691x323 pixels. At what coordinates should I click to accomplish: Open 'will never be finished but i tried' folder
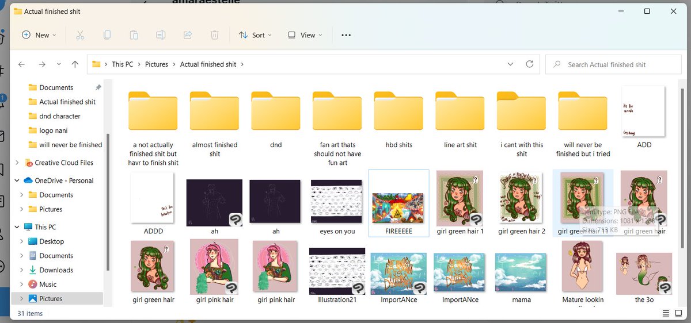pos(583,111)
